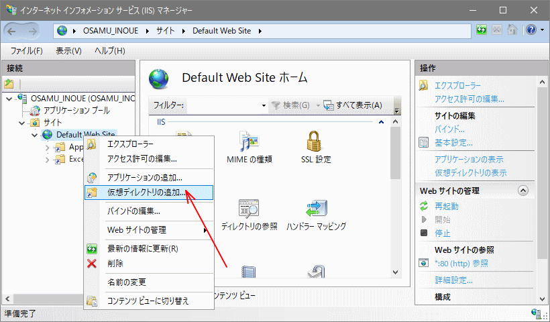Click the すべて表示 icon in filter bar

[329, 105]
